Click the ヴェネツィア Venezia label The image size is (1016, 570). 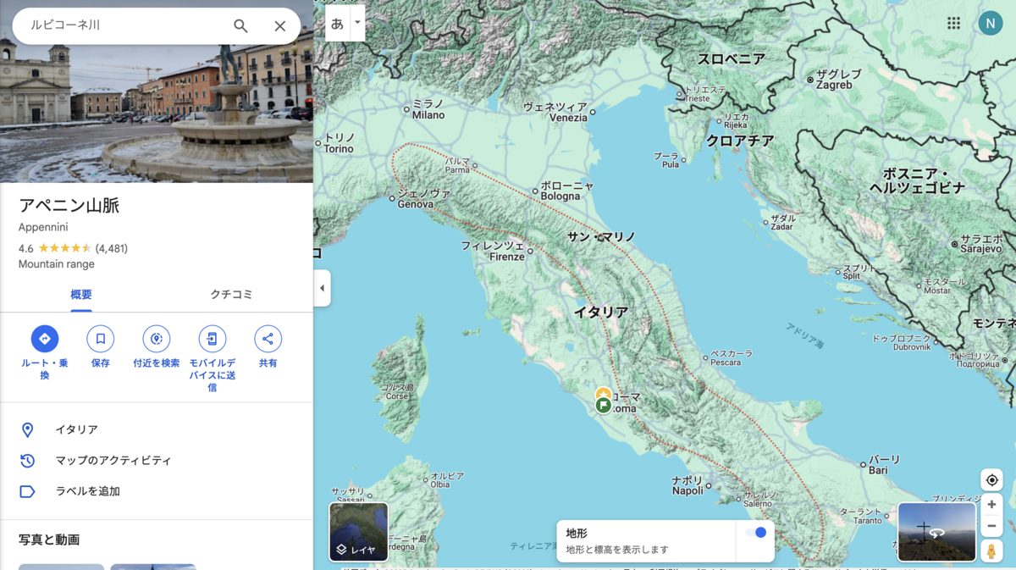click(555, 112)
